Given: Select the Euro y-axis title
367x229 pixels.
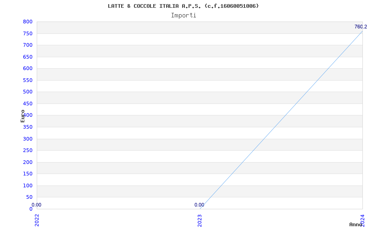Looking at the screenshot, I should (22, 116).
